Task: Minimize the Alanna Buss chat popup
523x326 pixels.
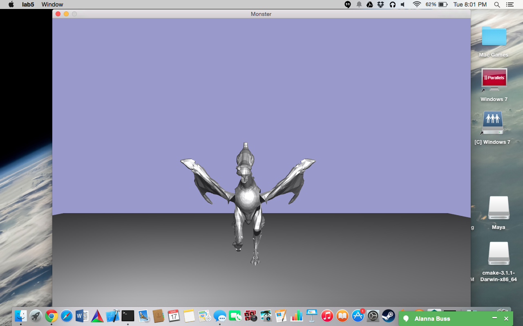Action: [495, 318]
